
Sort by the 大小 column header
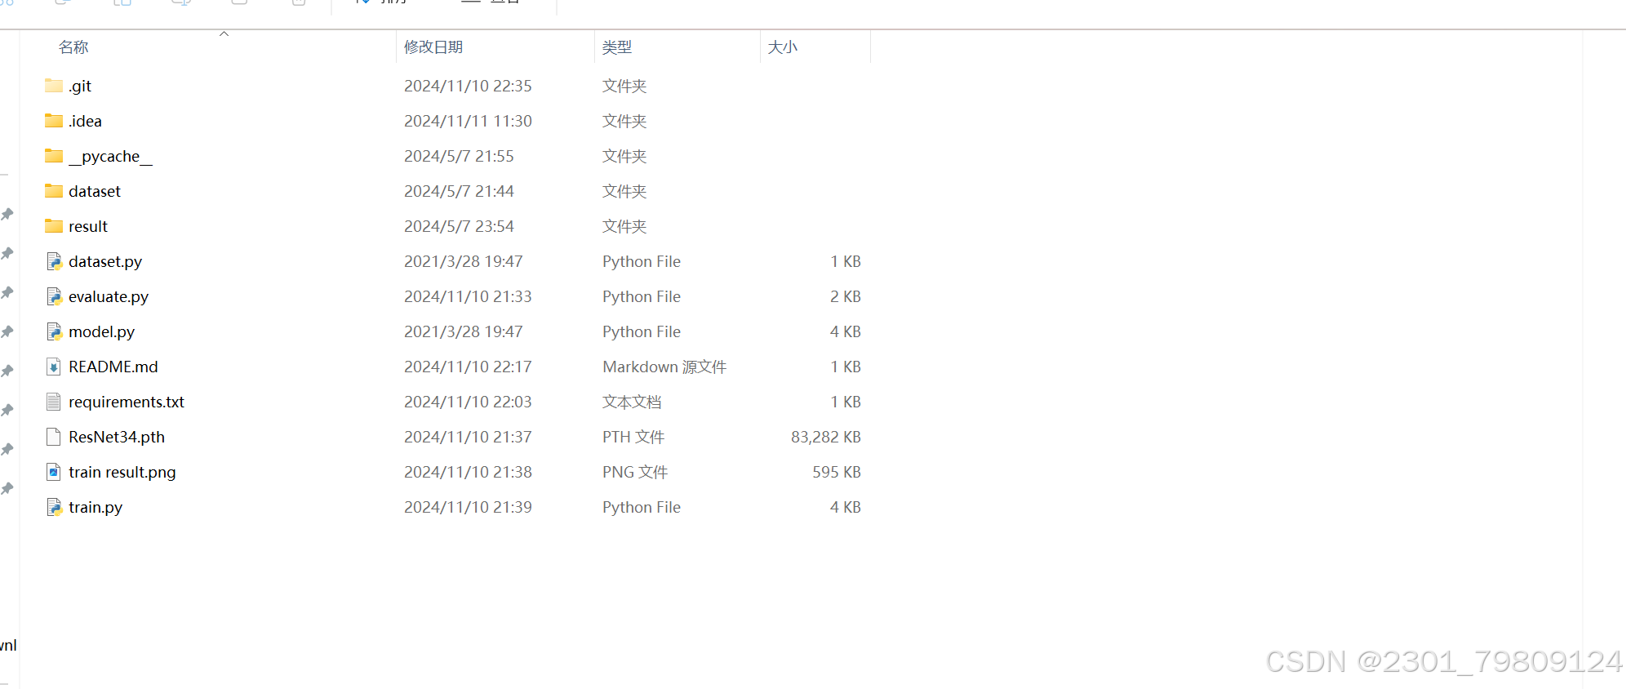tap(783, 47)
